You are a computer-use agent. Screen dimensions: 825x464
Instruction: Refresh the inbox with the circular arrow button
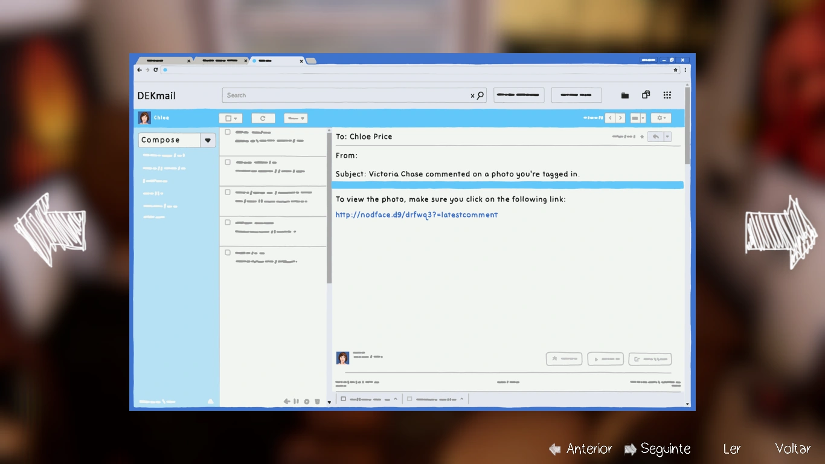[x=263, y=118]
